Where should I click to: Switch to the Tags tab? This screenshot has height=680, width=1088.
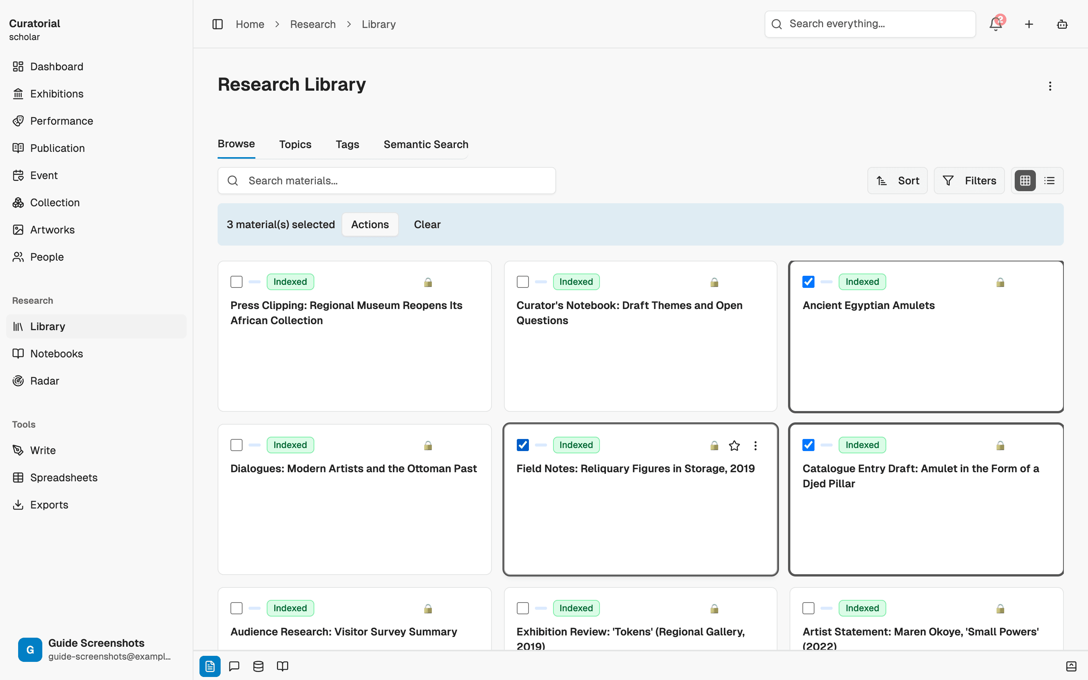(348, 144)
